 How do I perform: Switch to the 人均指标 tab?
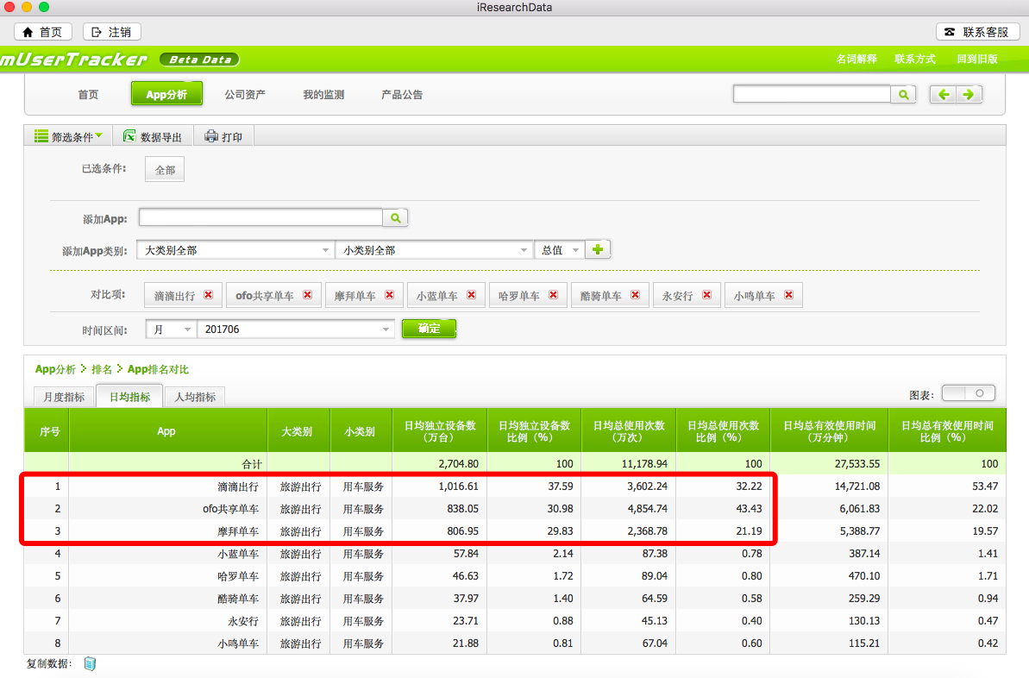[195, 397]
